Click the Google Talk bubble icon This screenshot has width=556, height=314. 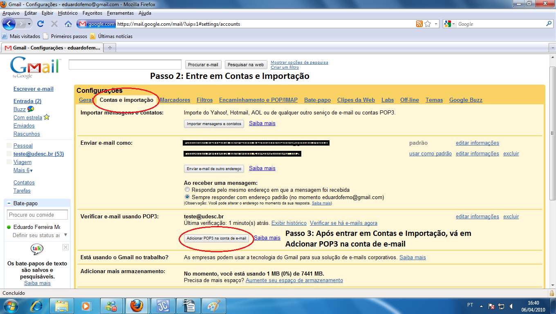[37, 249]
